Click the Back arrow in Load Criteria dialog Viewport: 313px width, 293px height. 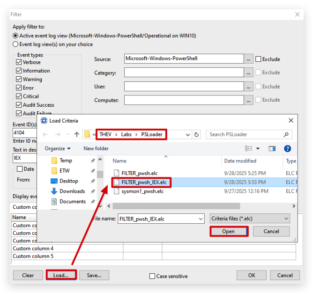(x=45, y=135)
